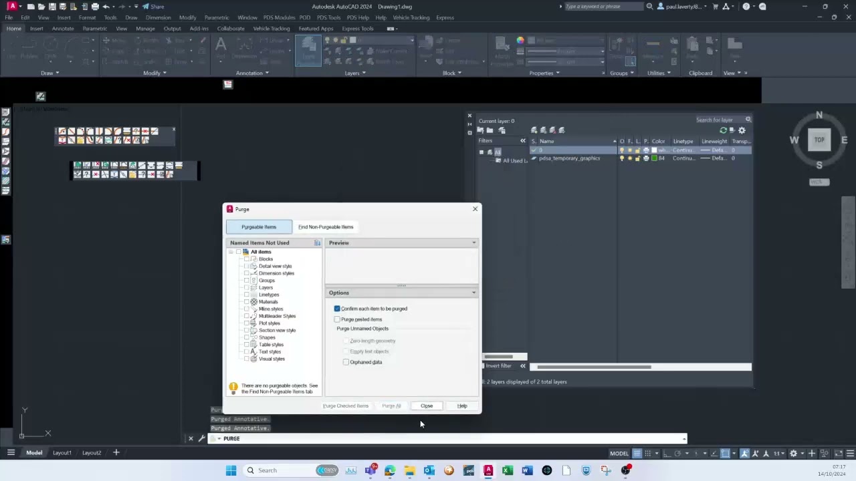Collapse the layer Filters pane chevron
This screenshot has height=481, width=856.
tap(523, 141)
